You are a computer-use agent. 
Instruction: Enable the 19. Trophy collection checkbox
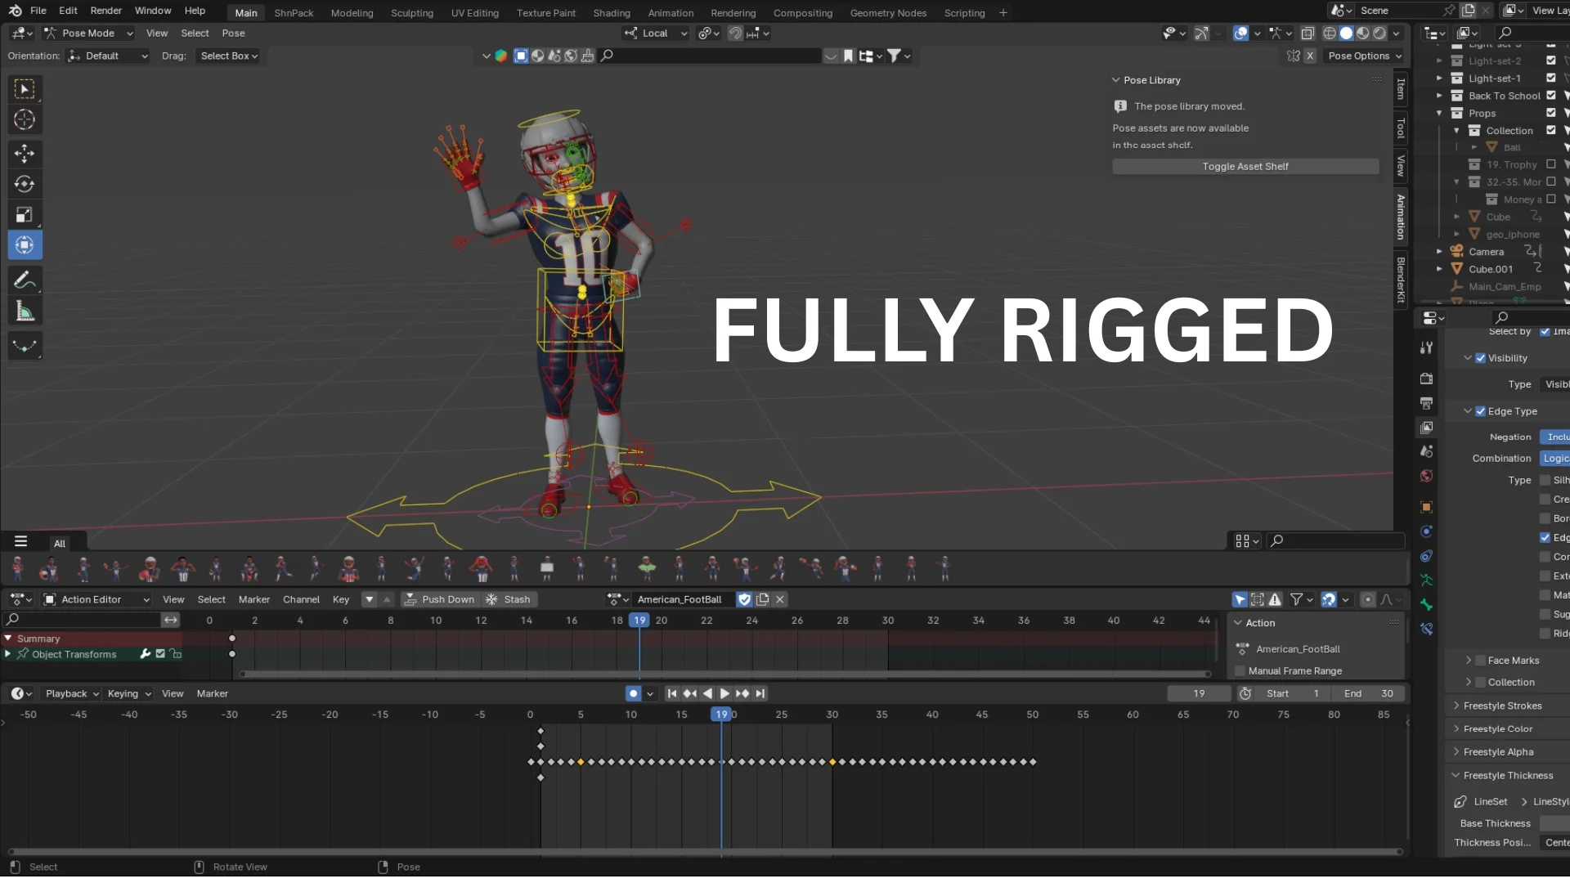point(1551,164)
